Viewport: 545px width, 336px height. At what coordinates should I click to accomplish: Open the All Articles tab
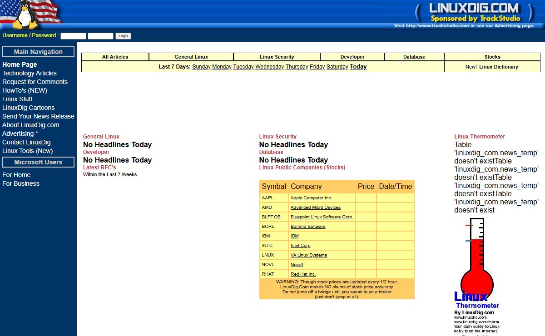115,57
